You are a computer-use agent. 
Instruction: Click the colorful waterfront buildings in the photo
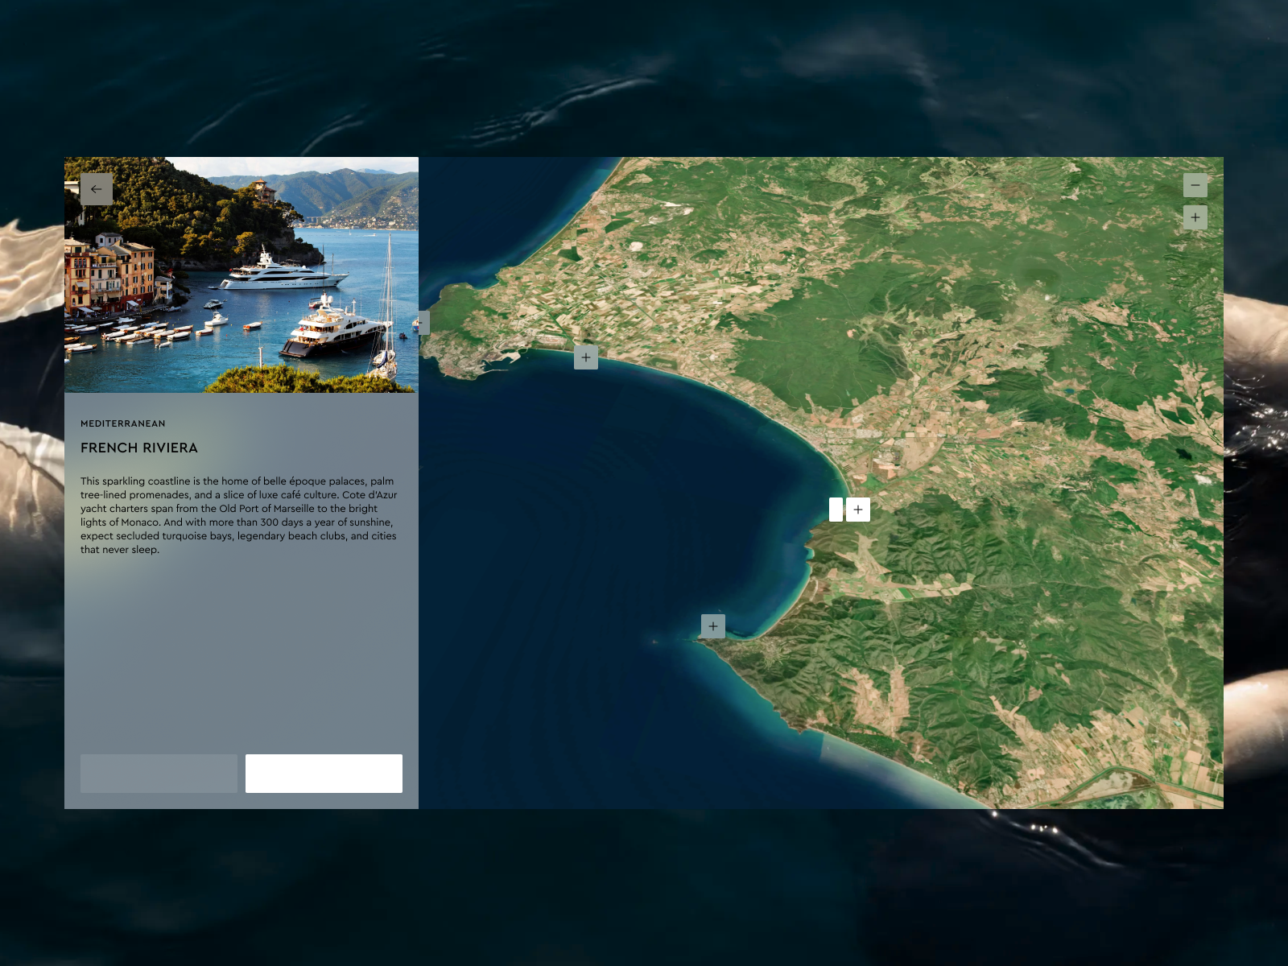click(x=109, y=274)
